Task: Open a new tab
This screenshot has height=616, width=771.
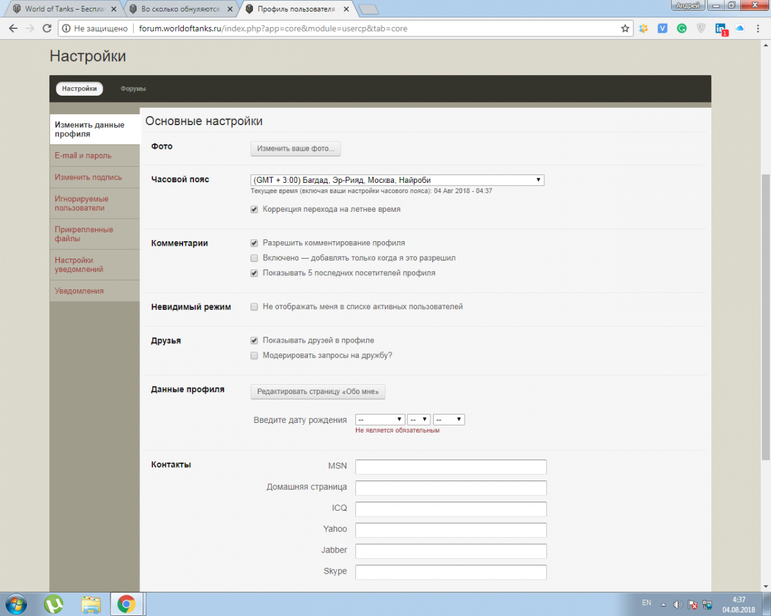Action: click(368, 10)
